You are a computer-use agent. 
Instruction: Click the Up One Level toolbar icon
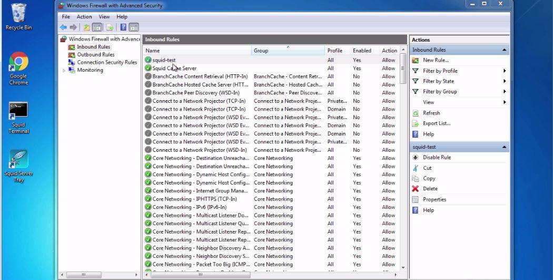click(x=86, y=27)
